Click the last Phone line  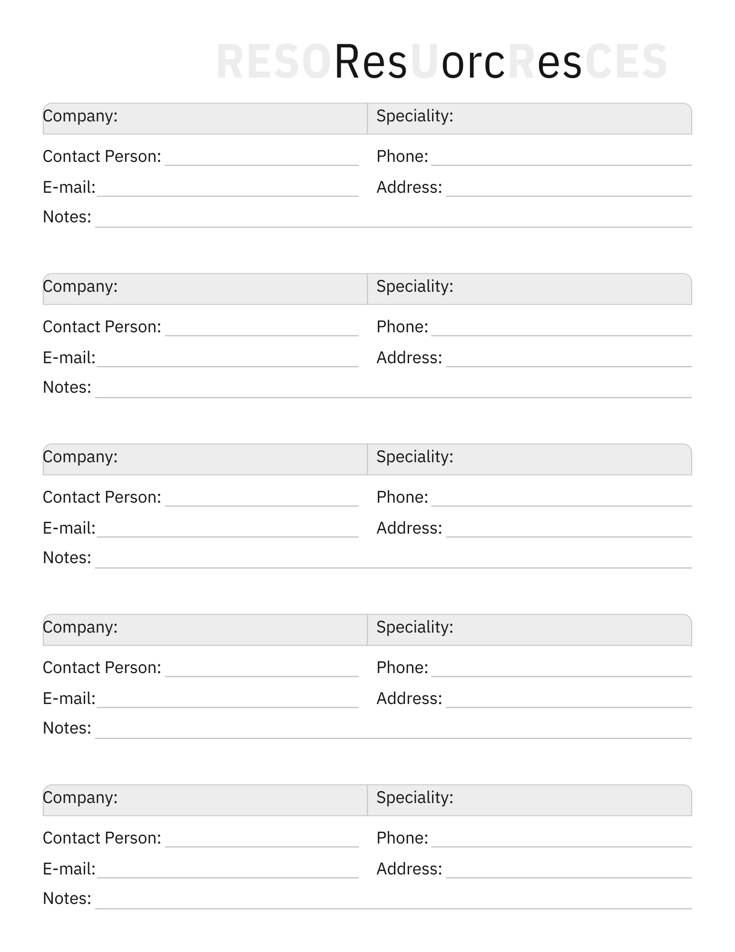tap(561, 840)
